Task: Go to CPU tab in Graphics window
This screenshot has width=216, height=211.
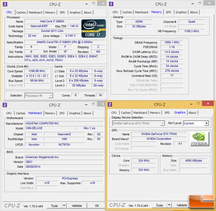Action: tap(114, 113)
